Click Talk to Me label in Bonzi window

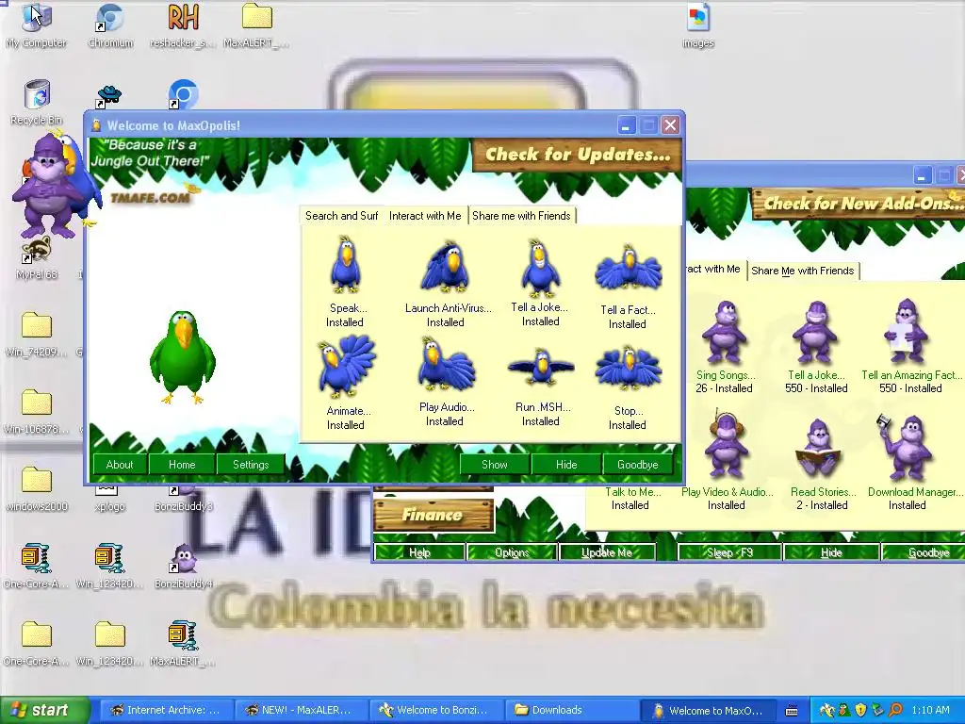(632, 491)
